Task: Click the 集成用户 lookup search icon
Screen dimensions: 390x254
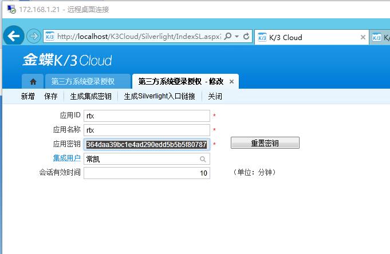Action: (203, 159)
